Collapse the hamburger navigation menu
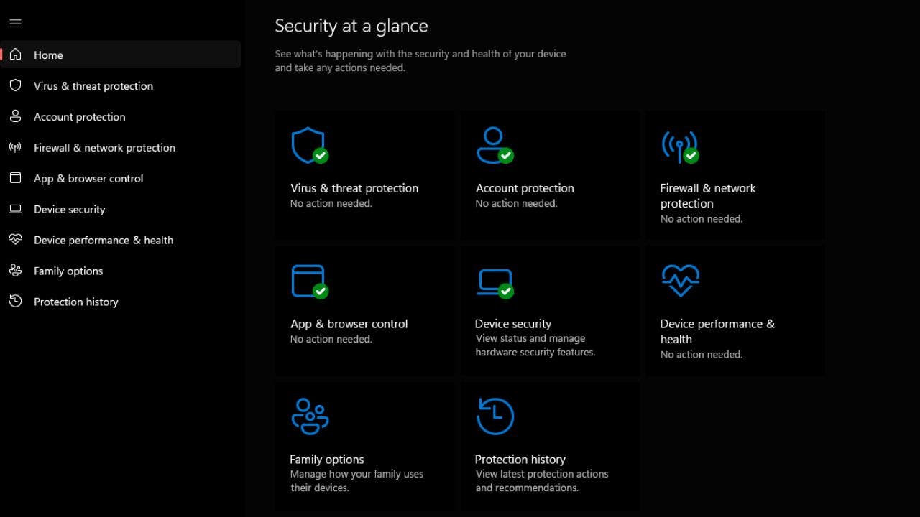The image size is (920, 517). coord(15,24)
